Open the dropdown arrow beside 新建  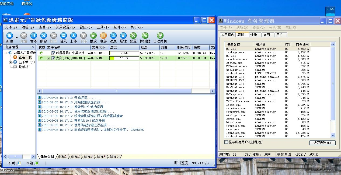tap(17, 37)
